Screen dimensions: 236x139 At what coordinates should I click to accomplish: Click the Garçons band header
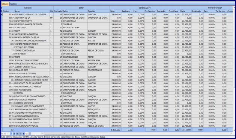(x=28, y=7)
